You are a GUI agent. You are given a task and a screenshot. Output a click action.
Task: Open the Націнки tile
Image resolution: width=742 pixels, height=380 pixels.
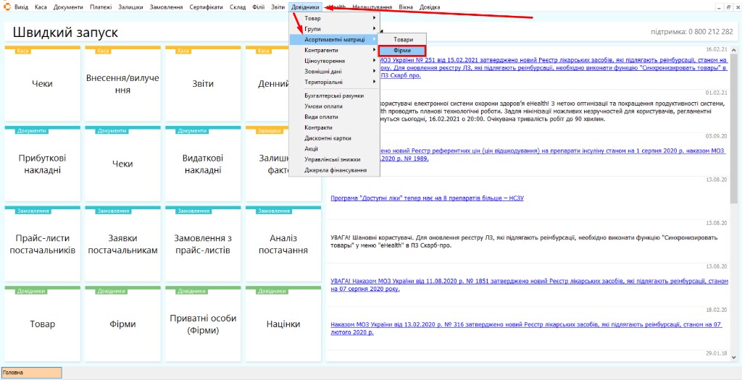tap(283, 324)
